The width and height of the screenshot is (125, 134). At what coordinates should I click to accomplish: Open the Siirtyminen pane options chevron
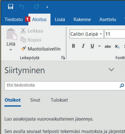(x=111, y=70)
